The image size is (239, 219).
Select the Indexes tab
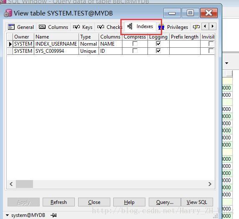pos(140,26)
